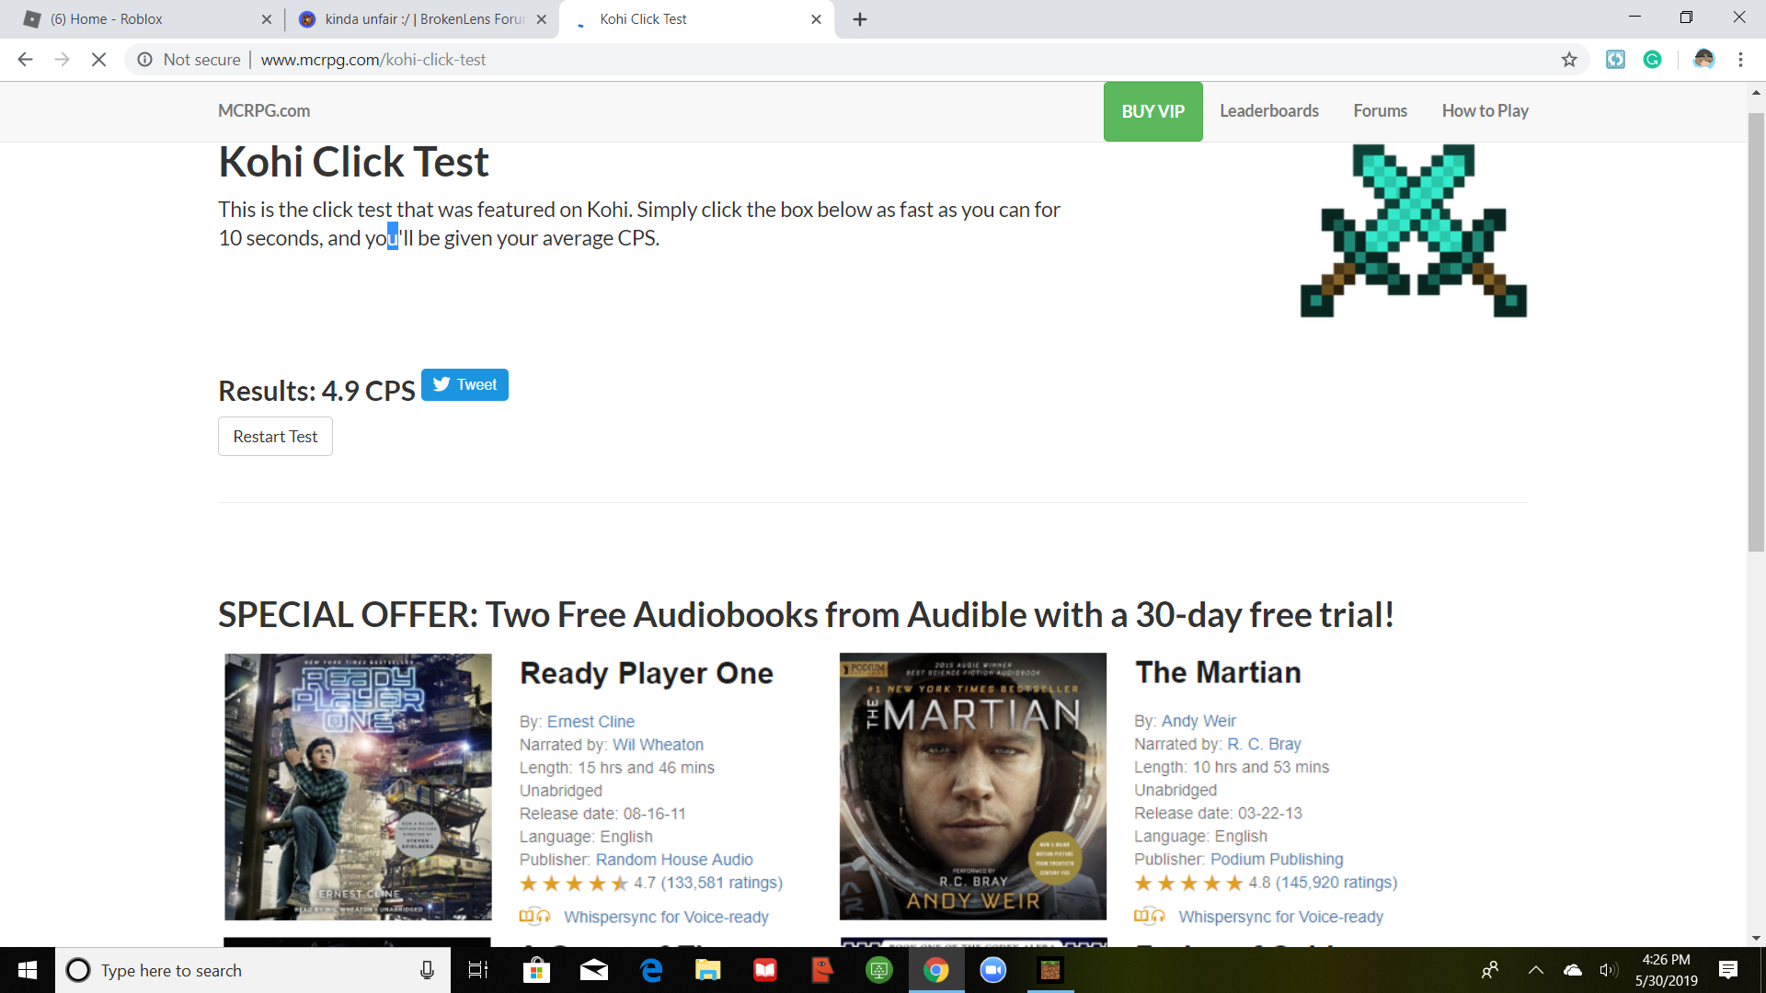Click the Restart Test button

click(x=275, y=437)
